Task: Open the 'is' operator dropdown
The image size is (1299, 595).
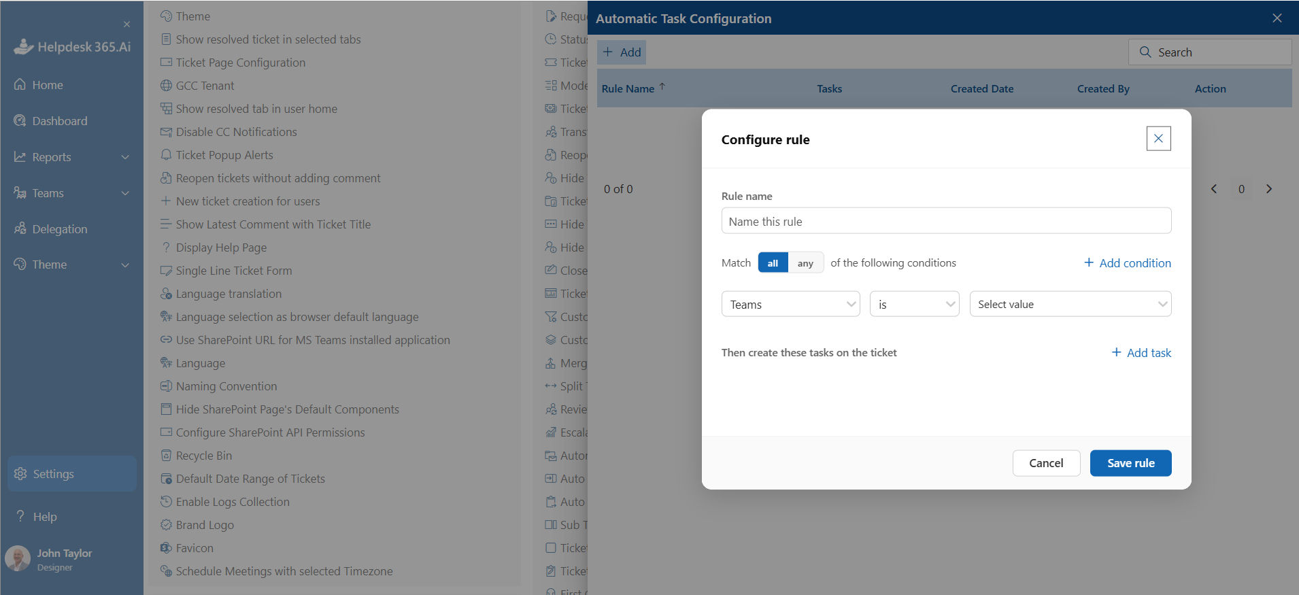Action: point(914,304)
